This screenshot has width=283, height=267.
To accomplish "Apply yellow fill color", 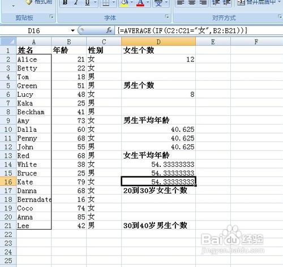I will click(125, 3).
